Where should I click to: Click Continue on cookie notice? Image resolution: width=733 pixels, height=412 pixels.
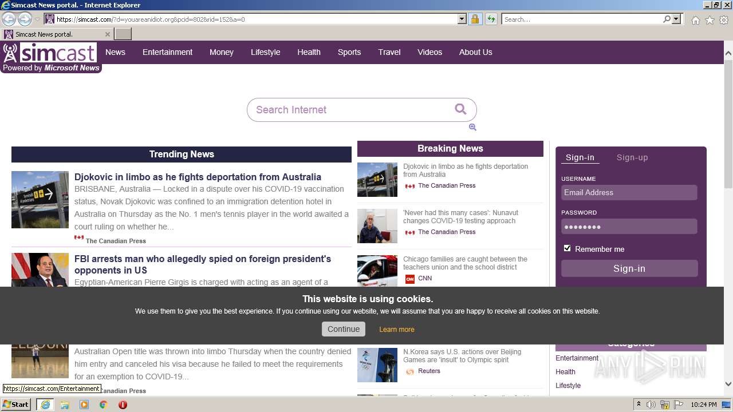pos(344,329)
